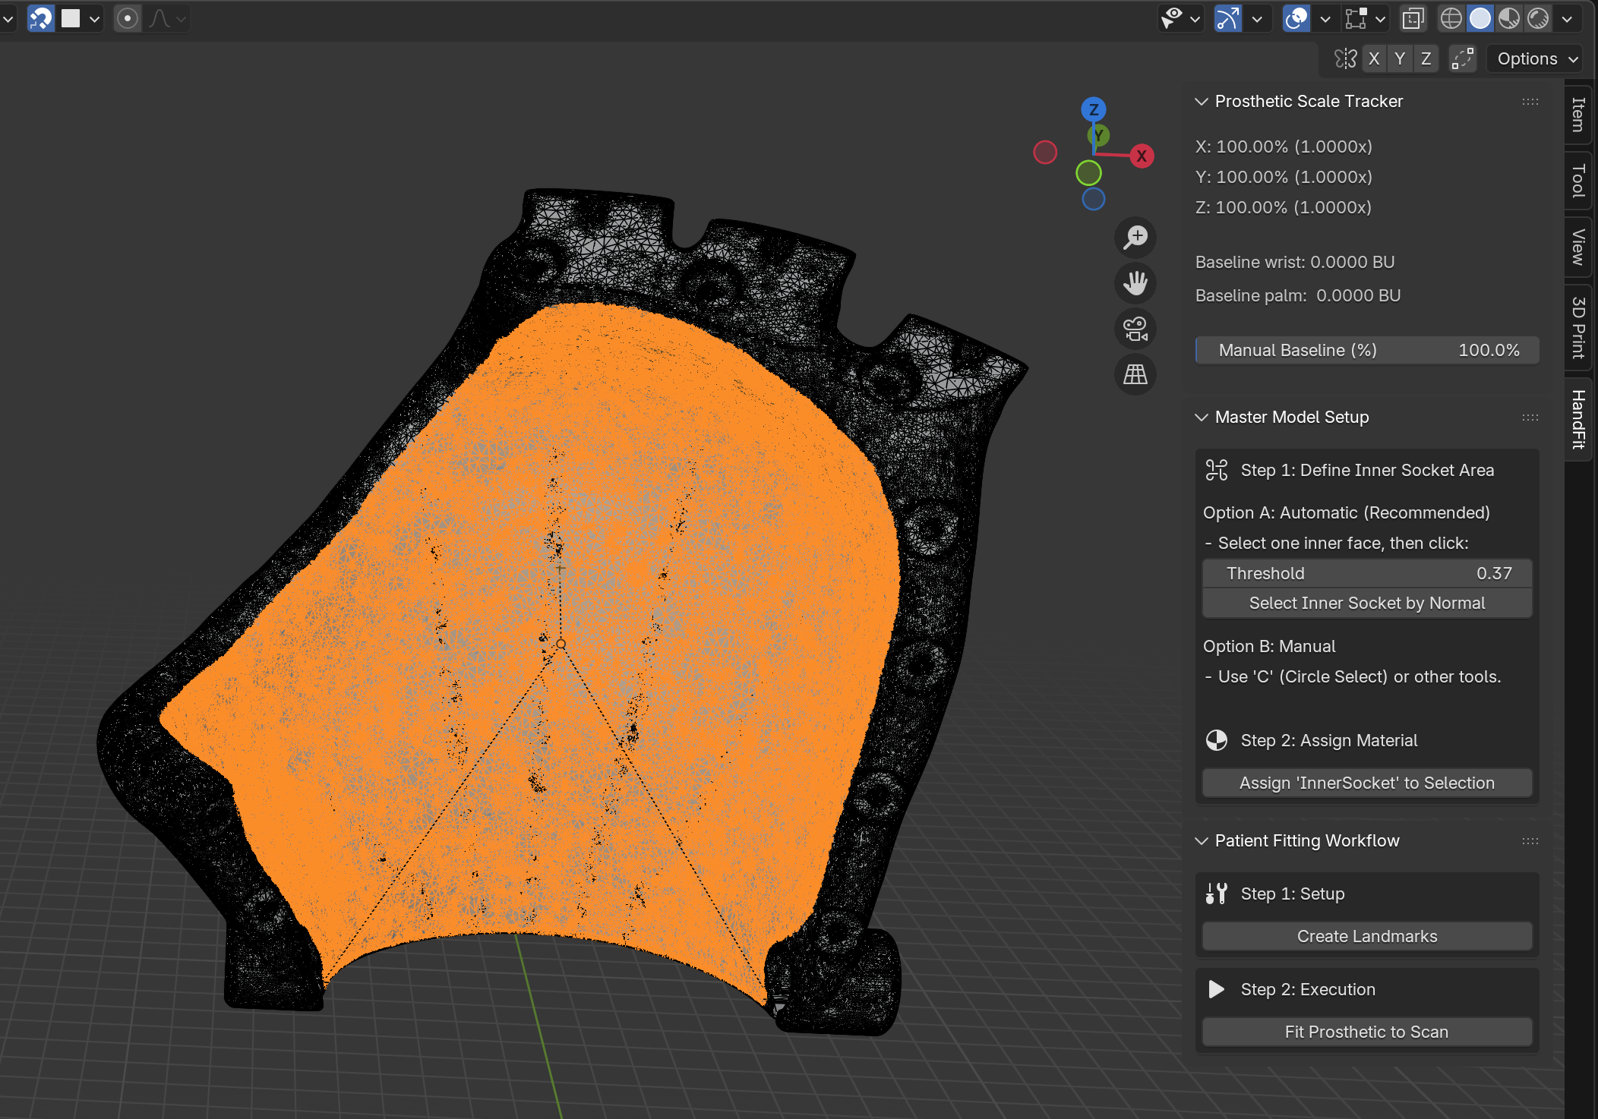Switch perspective/orthographic grid icon
1598x1119 pixels.
pyautogui.click(x=1135, y=374)
